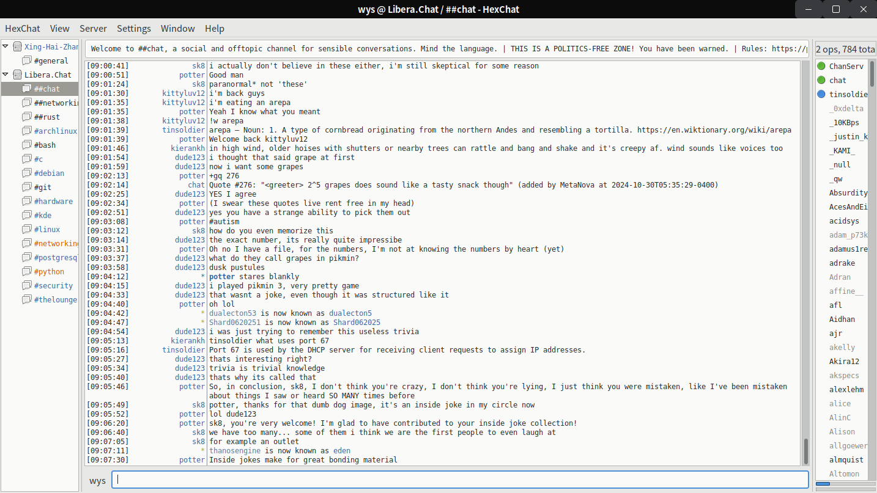Switch to the #debian channel
Screen dimensions: 877x493
pyautogui.click(x=49, y=173)
